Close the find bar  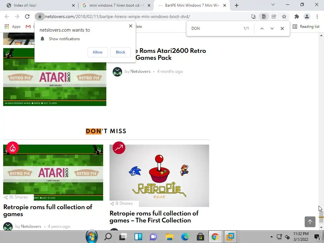tap(282, 28)
